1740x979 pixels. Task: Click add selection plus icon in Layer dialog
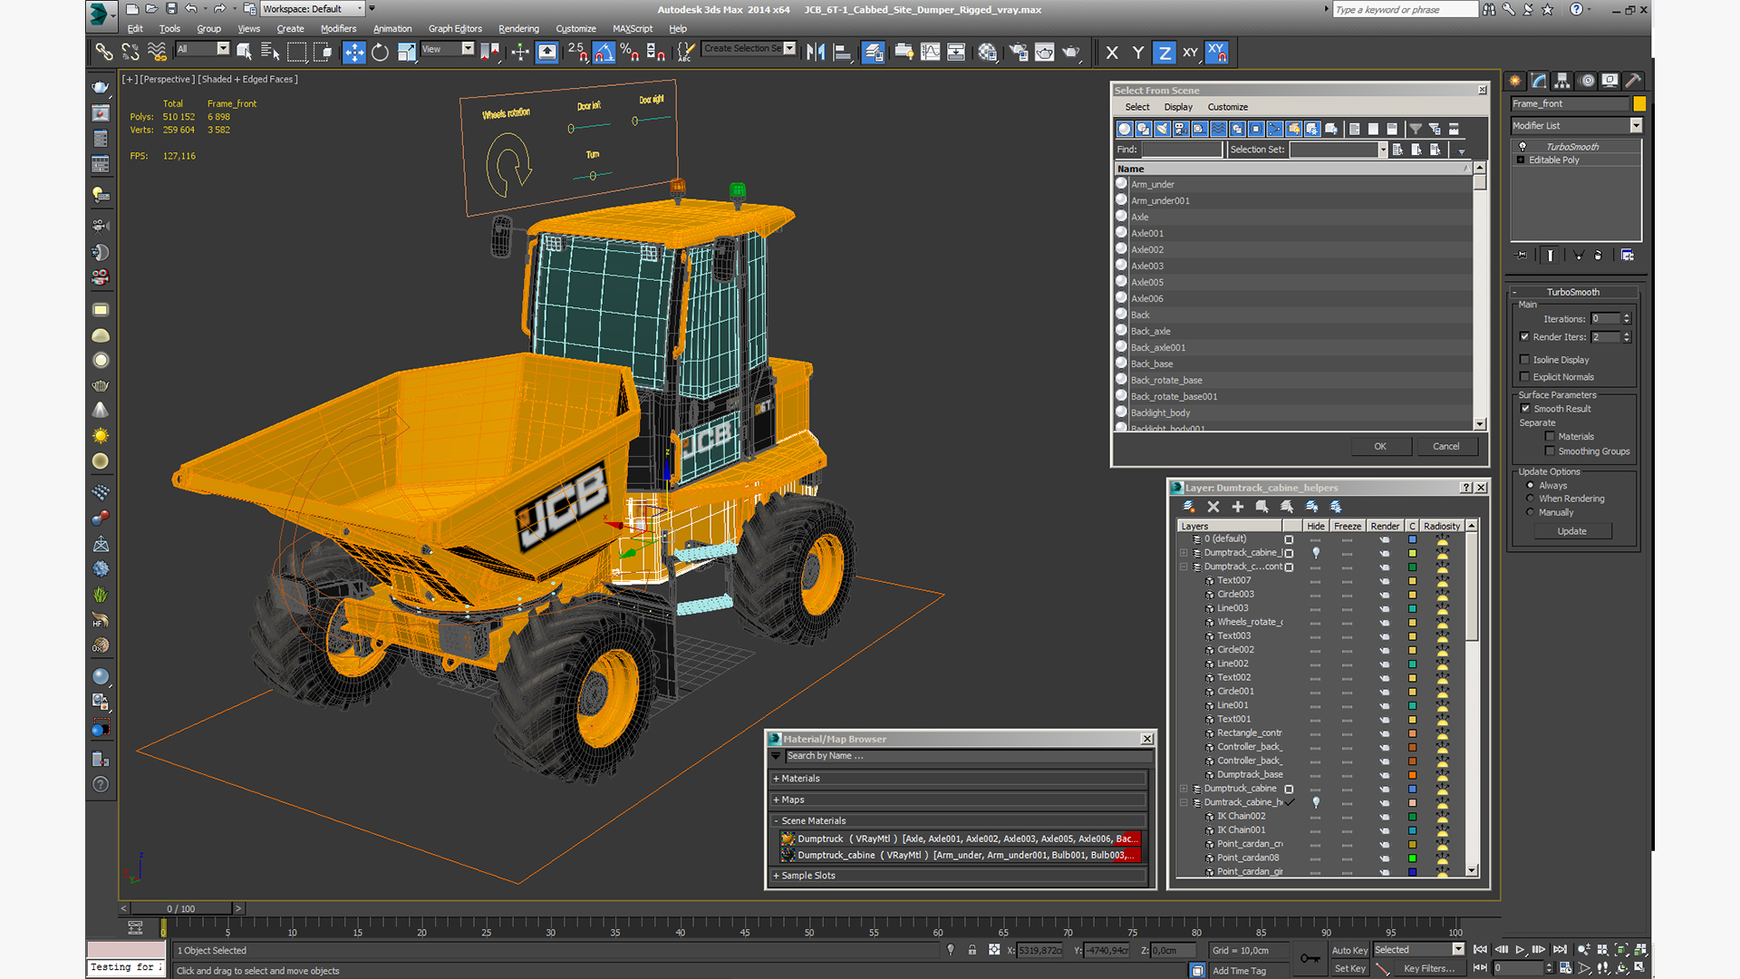[1237, 507]
